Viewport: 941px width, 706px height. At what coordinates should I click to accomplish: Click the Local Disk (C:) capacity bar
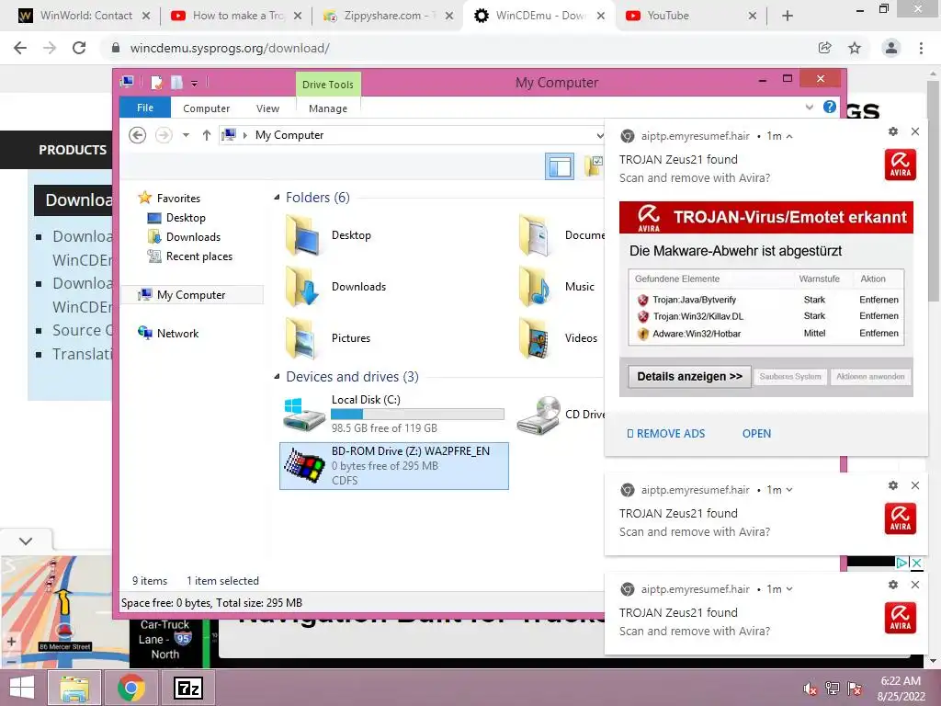point(417,414)
